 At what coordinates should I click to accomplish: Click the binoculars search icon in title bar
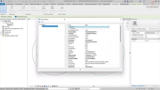point(125,1)
